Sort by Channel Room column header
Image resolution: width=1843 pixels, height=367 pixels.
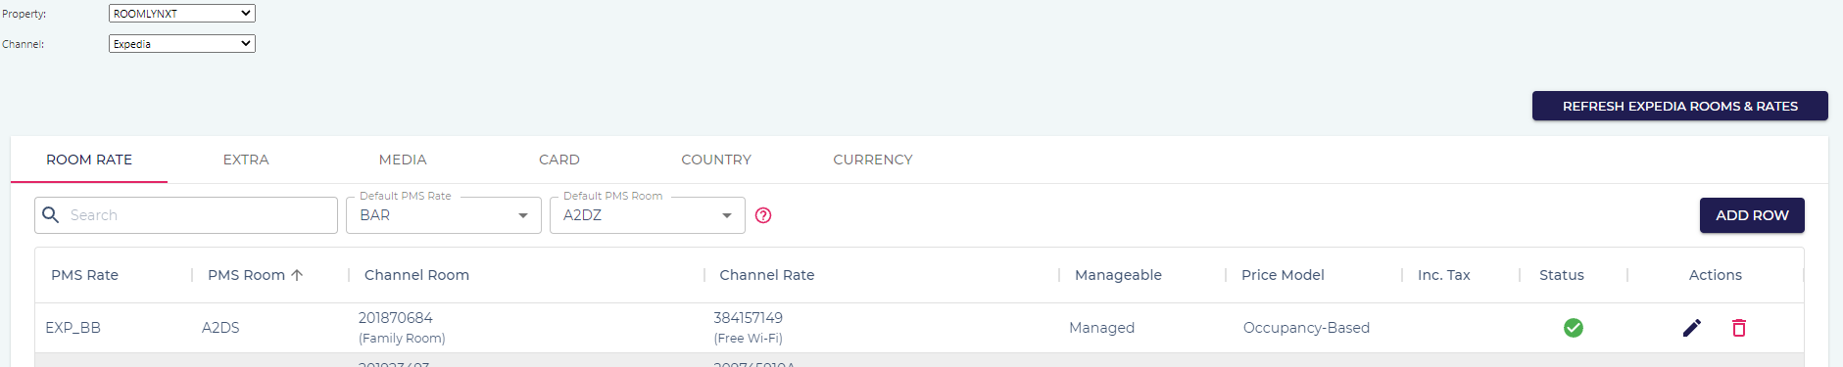point(416,275)
